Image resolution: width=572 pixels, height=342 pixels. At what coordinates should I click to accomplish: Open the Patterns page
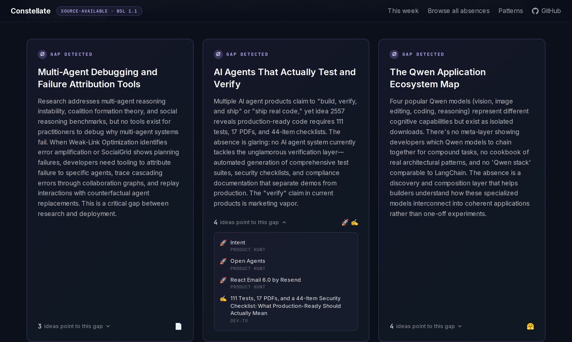pos(511,11)
